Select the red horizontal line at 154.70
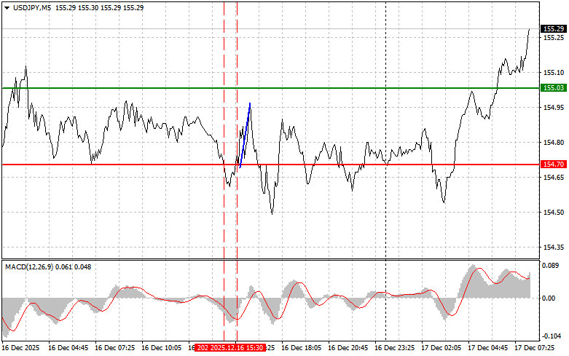Screen dimensions: 569x356 coord(271,165)
